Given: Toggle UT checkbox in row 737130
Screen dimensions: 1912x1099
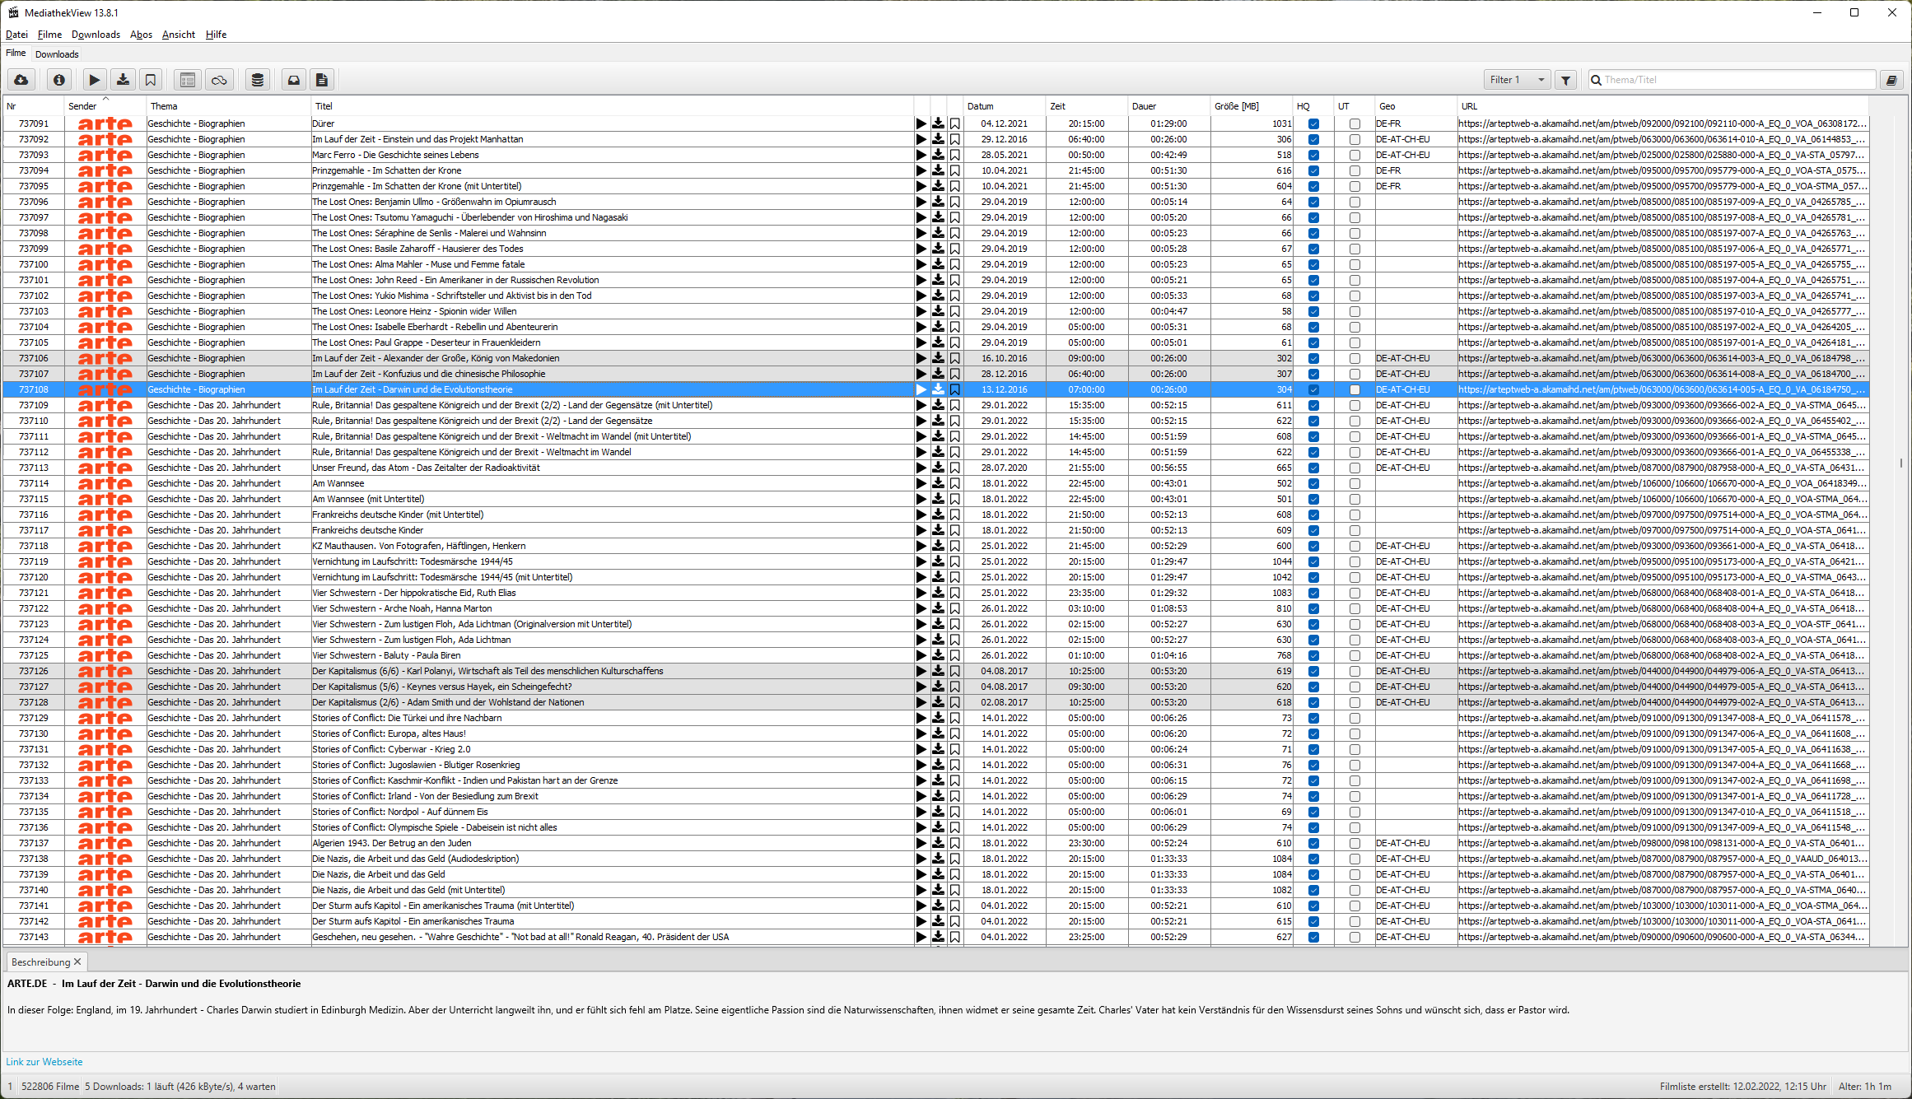Looking at the screenshot, I should pyautogui.click(x=1355, y=734).
